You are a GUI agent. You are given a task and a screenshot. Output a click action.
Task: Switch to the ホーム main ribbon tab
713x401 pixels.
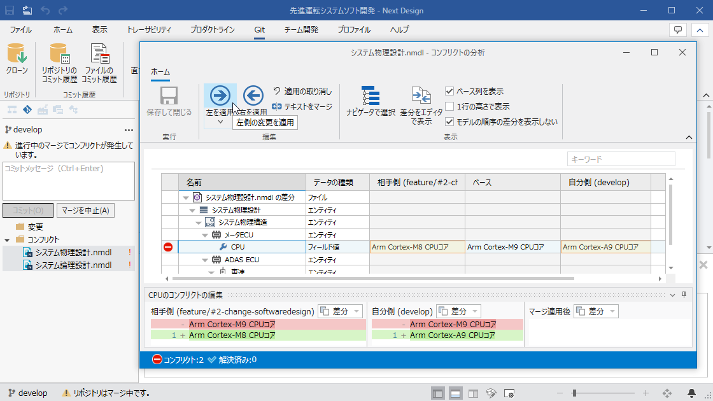[x=63, y=30]
